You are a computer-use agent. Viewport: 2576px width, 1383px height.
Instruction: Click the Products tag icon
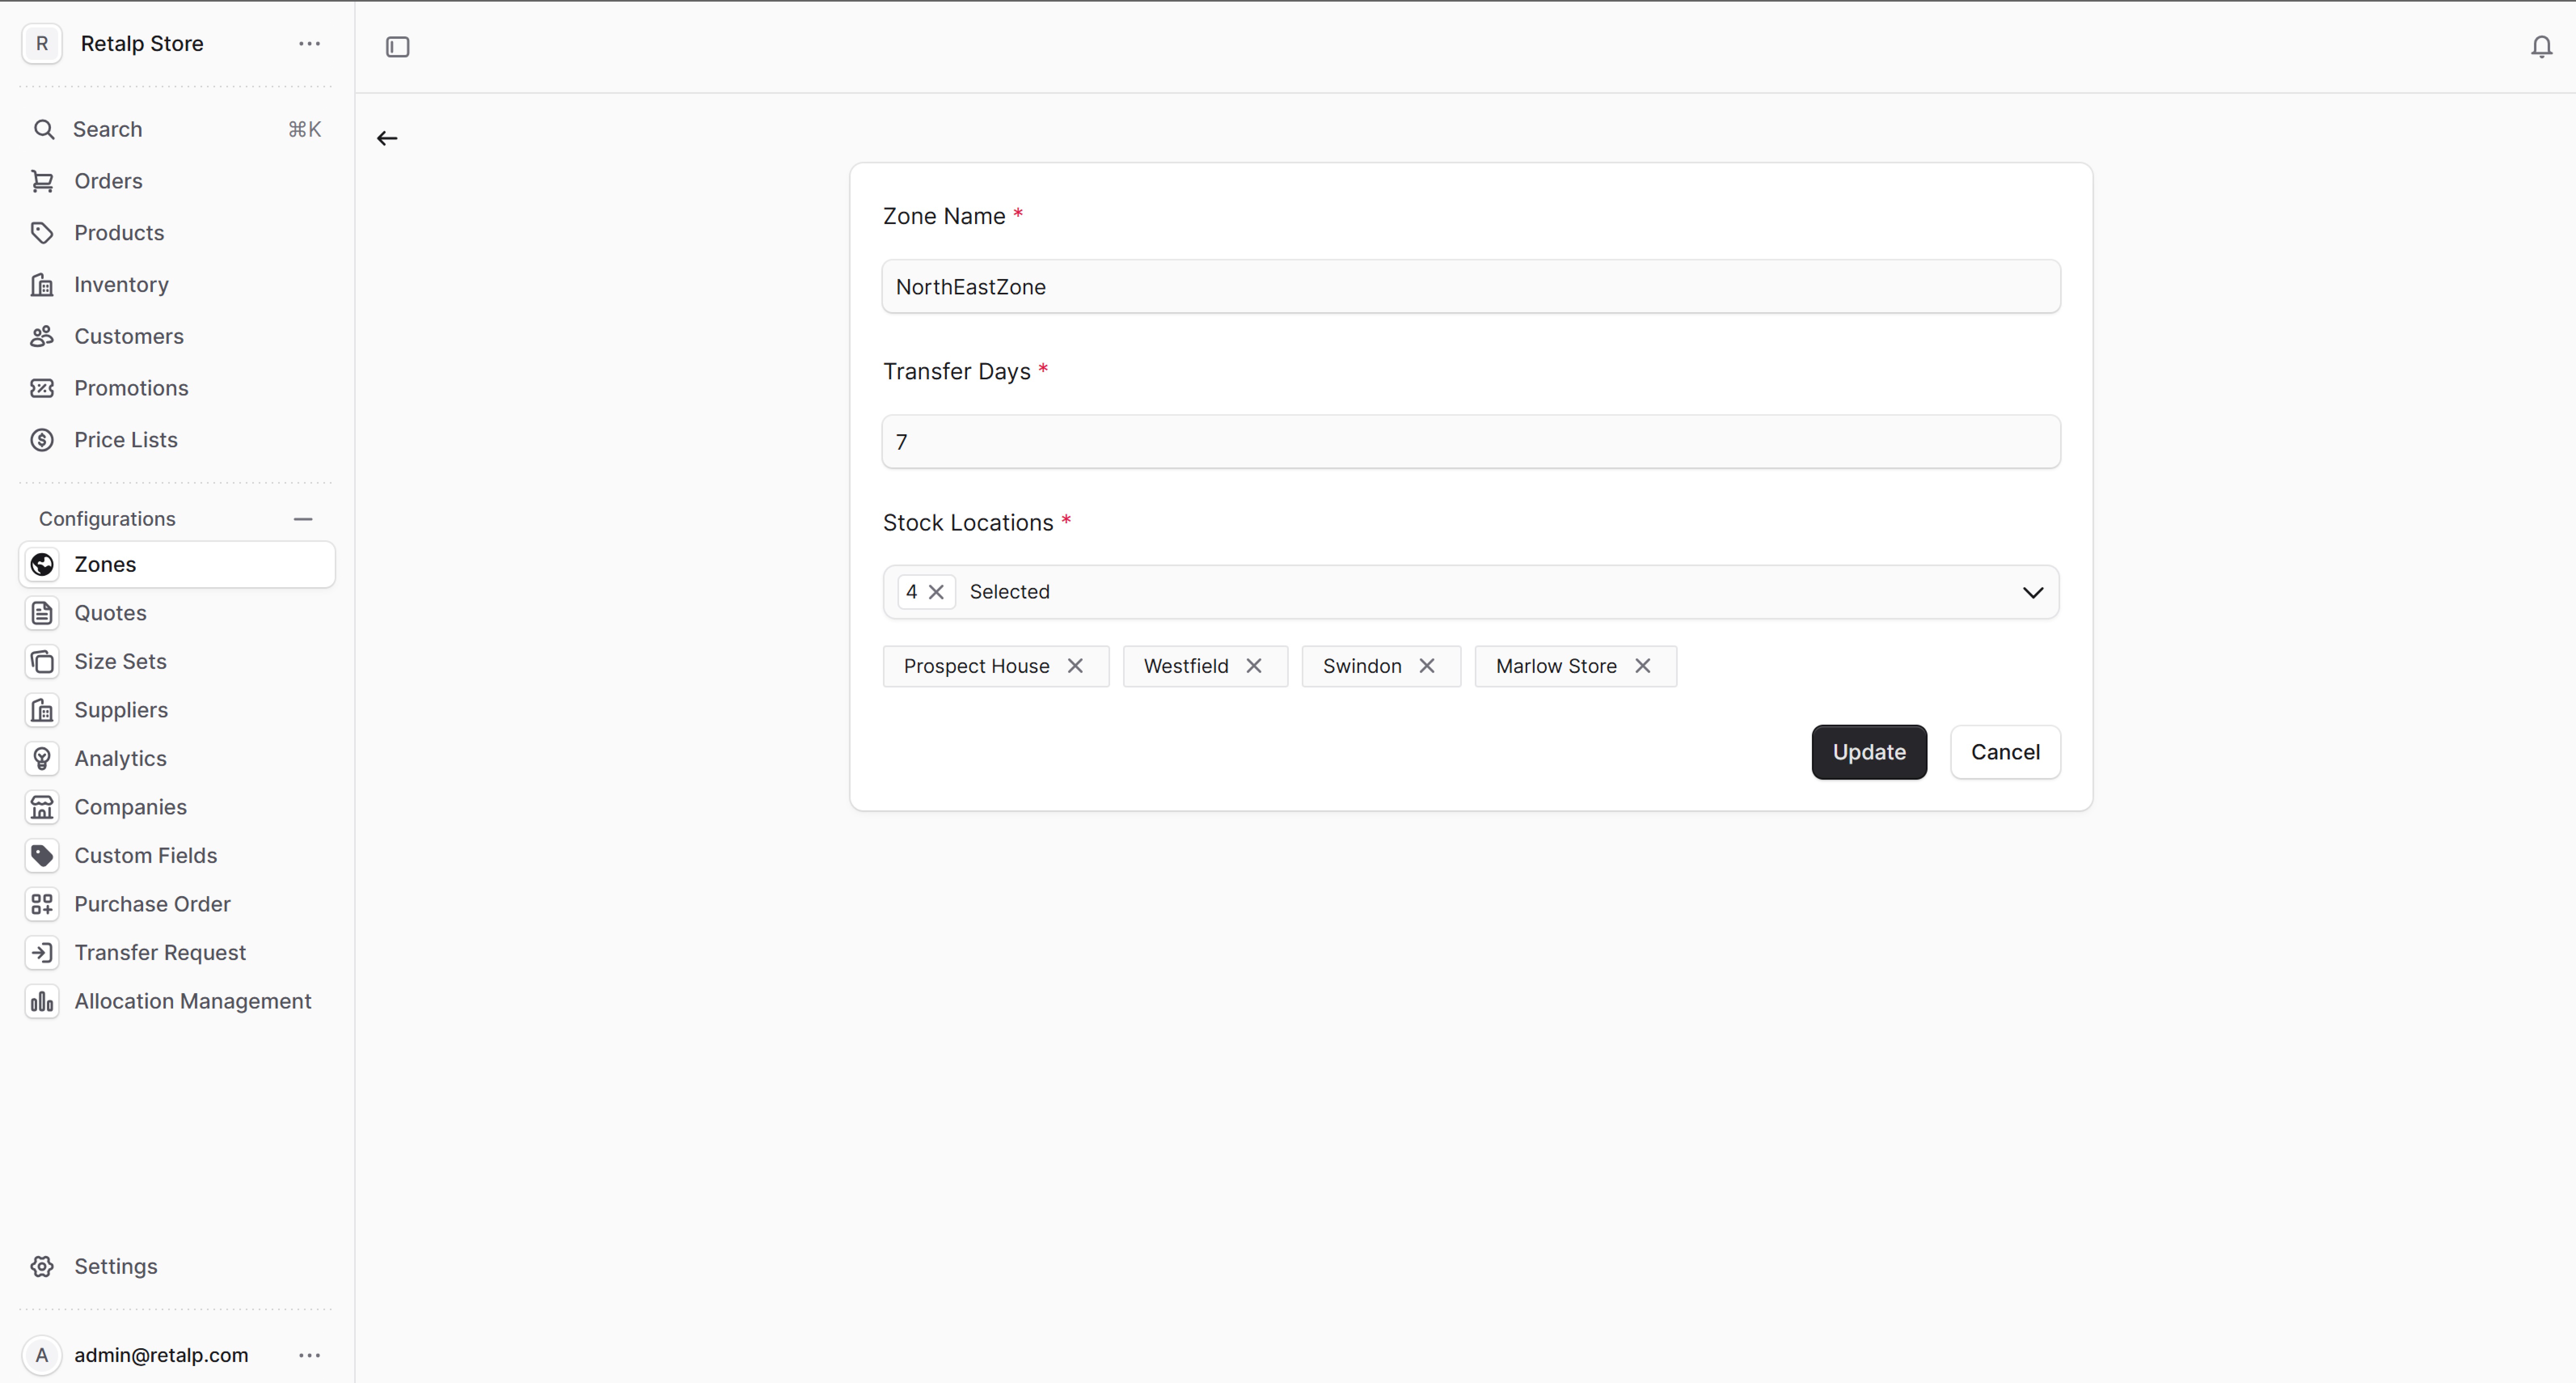42,233
